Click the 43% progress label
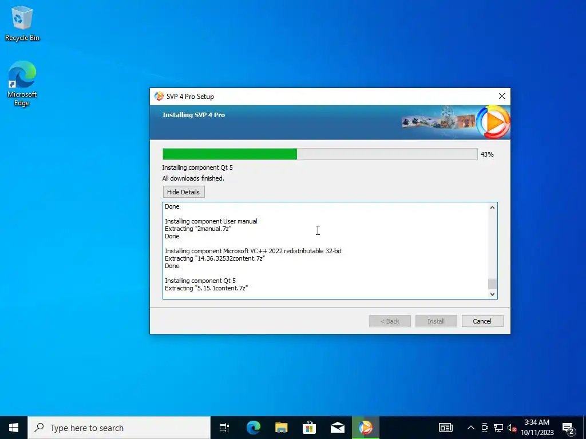 pyautogui.click(x=487, y=154)
